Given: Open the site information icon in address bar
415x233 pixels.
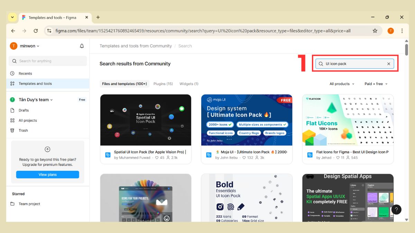Looking at the screenshot, I should pos(49,31).
